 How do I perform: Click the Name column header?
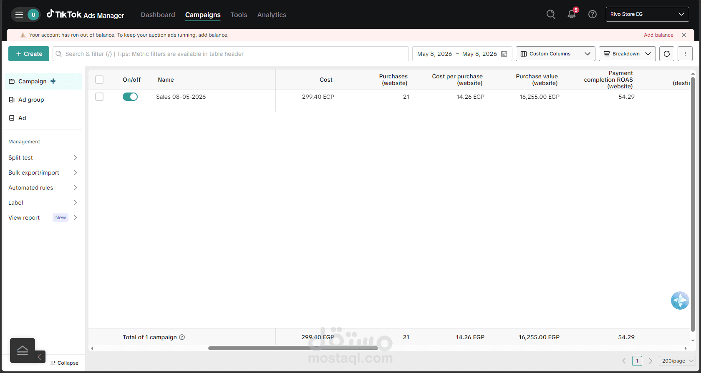point(166,80)
